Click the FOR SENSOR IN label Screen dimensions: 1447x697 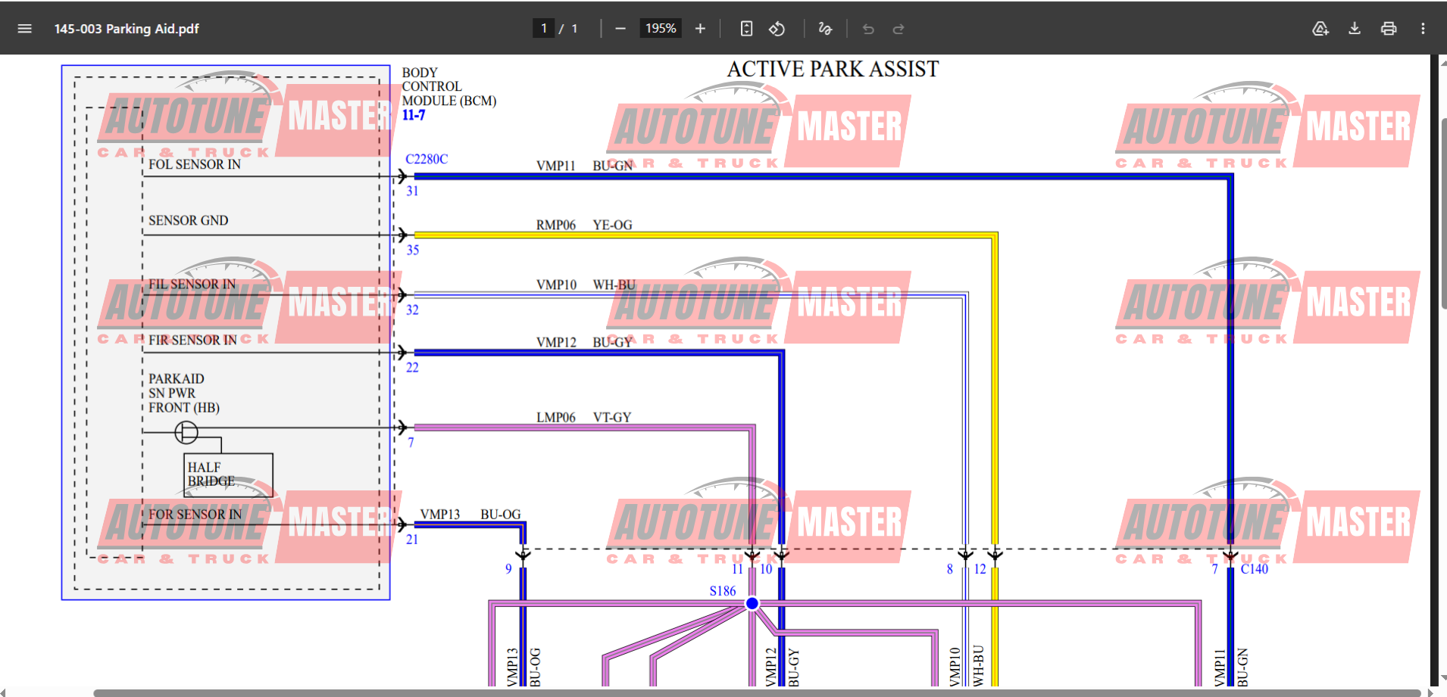[195, 514]
